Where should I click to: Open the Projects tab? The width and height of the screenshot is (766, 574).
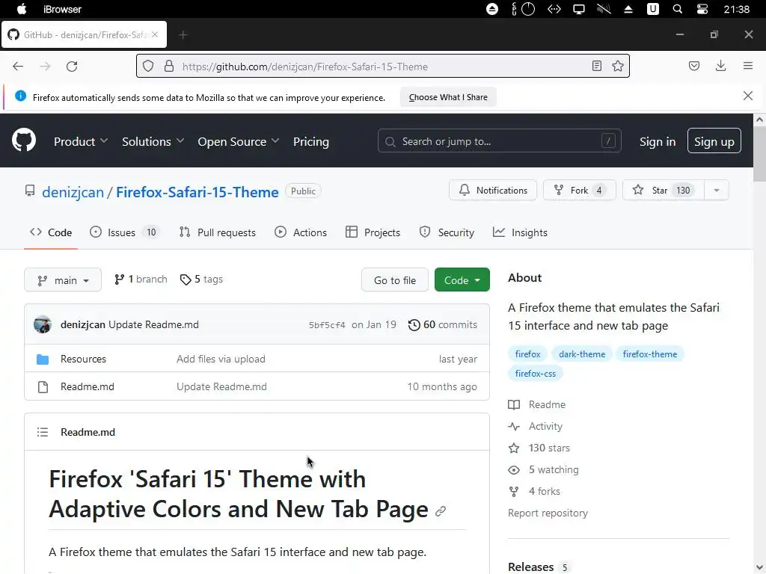pyautogui.click(x=373, y=233)
